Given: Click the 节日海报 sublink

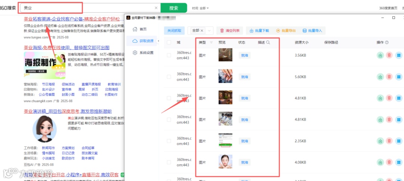Looking at the screenshot, I should pyautogui.click(x=48, y=84).
